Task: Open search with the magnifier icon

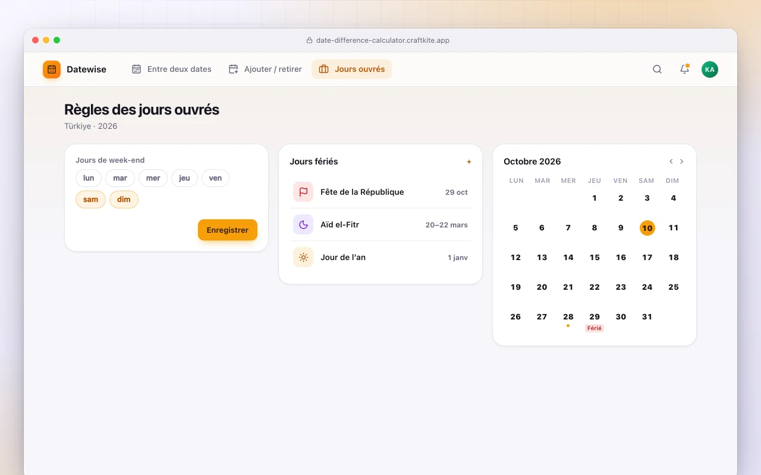Action: point(657,69)
